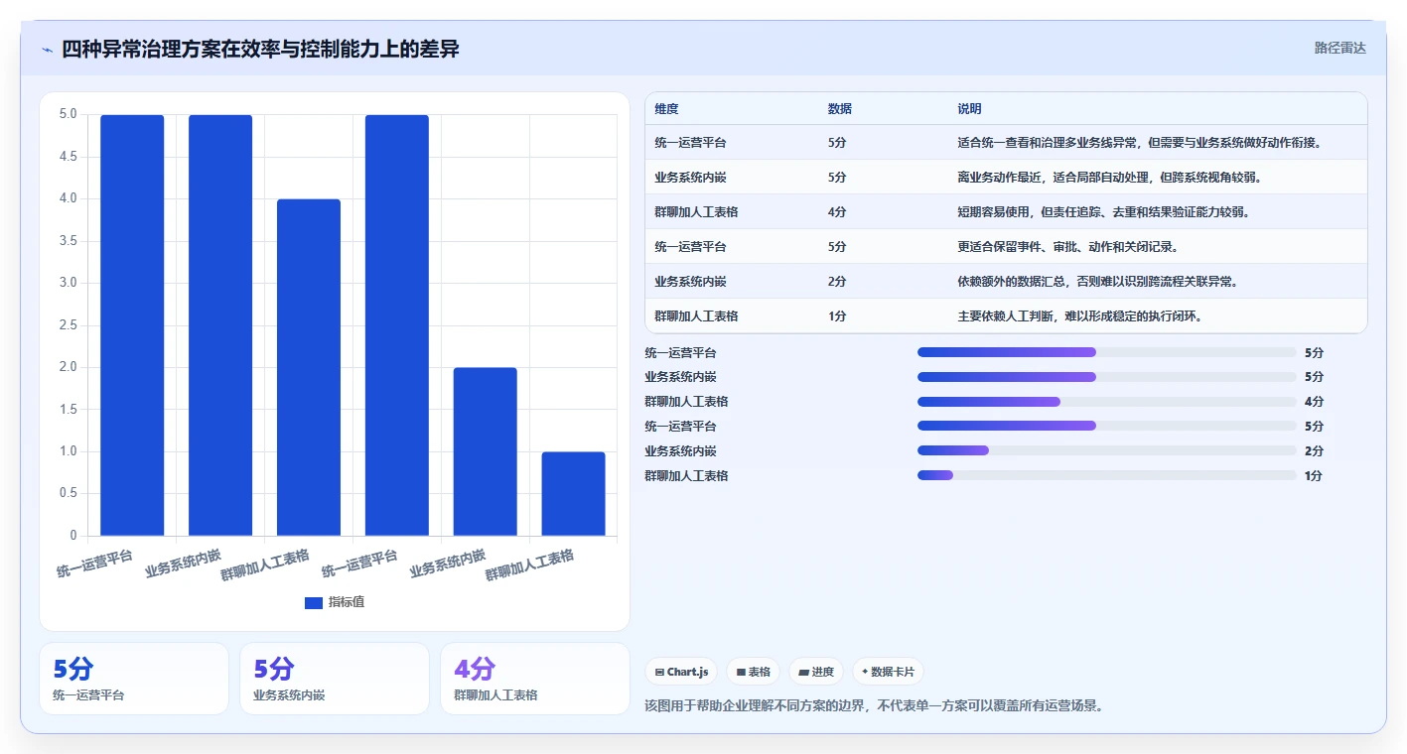Click the 4.5 label on the y-axis
The height and width of the screenshot is (754, 1407).
point(69,157)
